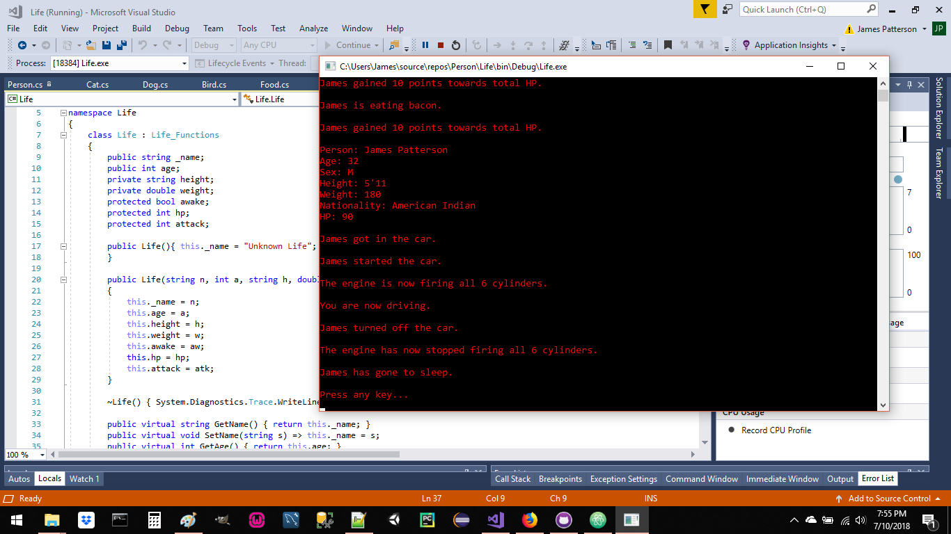Open the Solution Explorer side tab
Screen dimensions: 951x534
coord(938,107)
